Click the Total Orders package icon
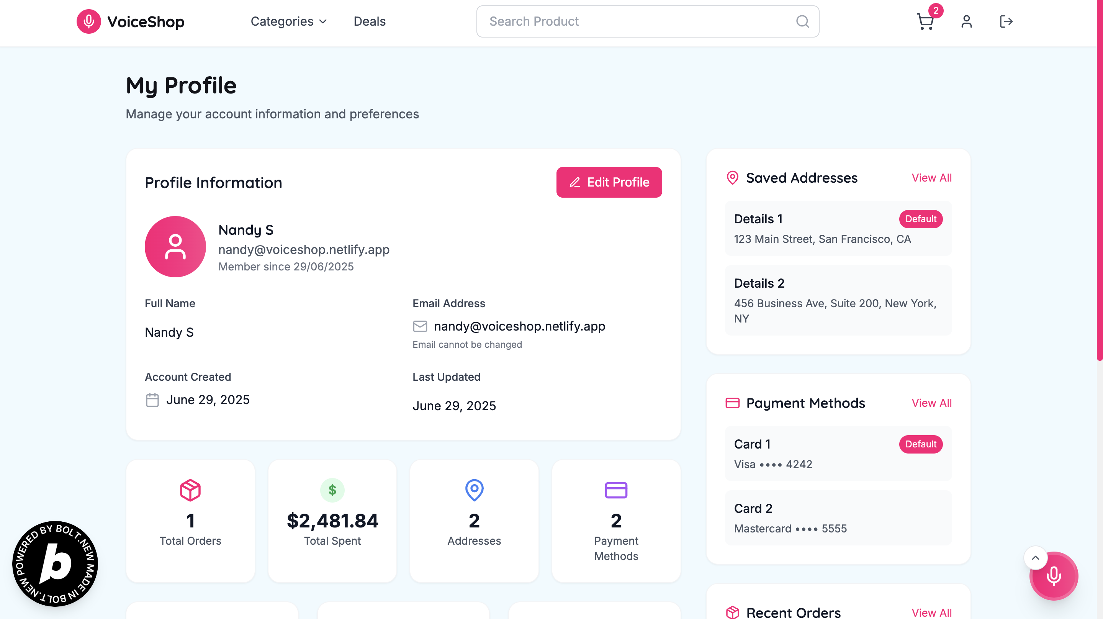Image resolution: width=1103 pixels, height=619 pixels. (190, 490)
